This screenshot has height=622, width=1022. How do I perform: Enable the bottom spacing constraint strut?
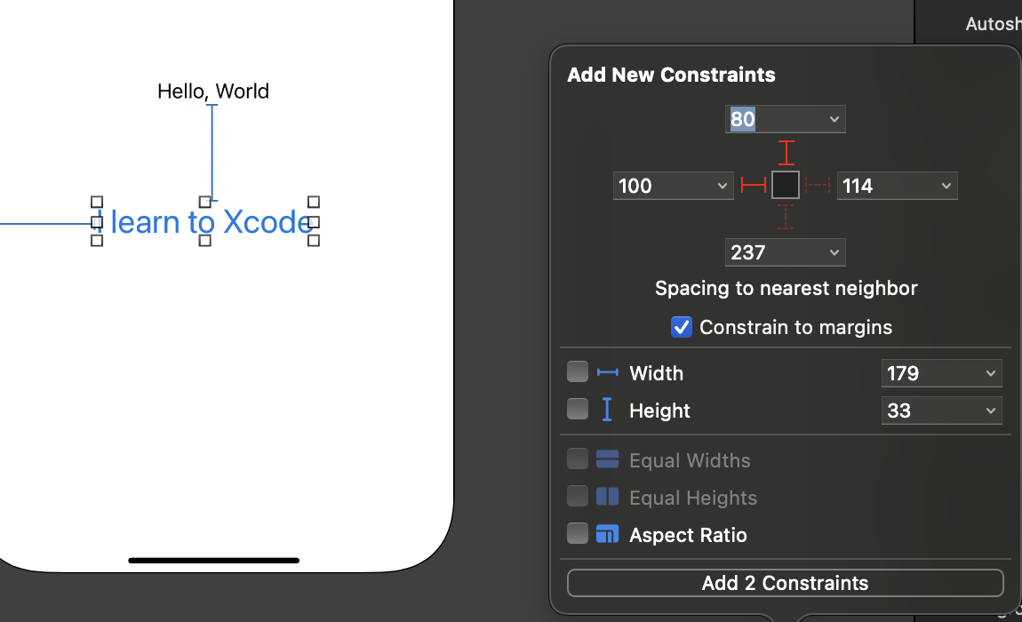786,217
